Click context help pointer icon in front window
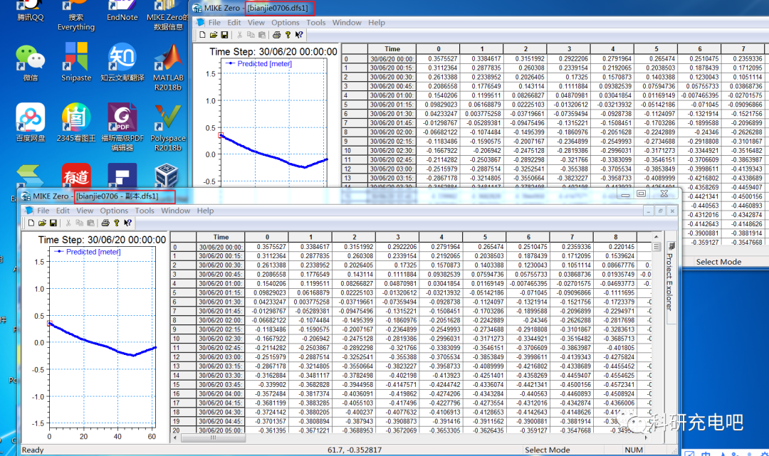The width and height of the screenshot is (769, 456). 127,223
